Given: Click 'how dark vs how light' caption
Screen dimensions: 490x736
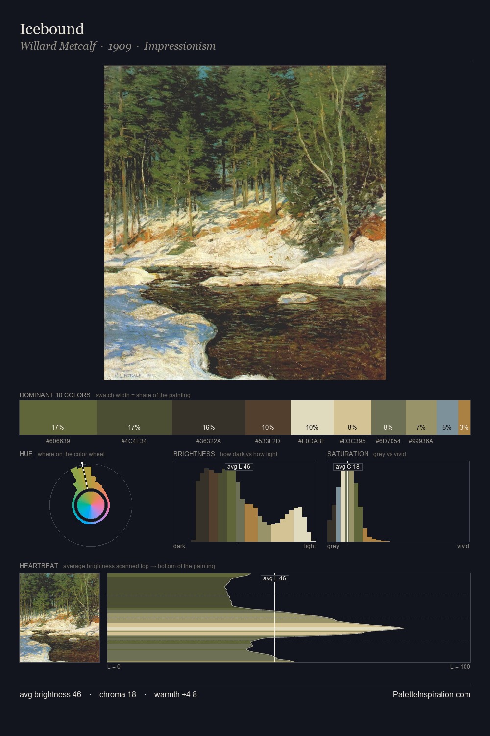Looking at the screenshot, I should [249, 454].
